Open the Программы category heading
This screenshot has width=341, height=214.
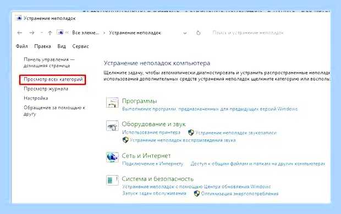tap(139, 101)
